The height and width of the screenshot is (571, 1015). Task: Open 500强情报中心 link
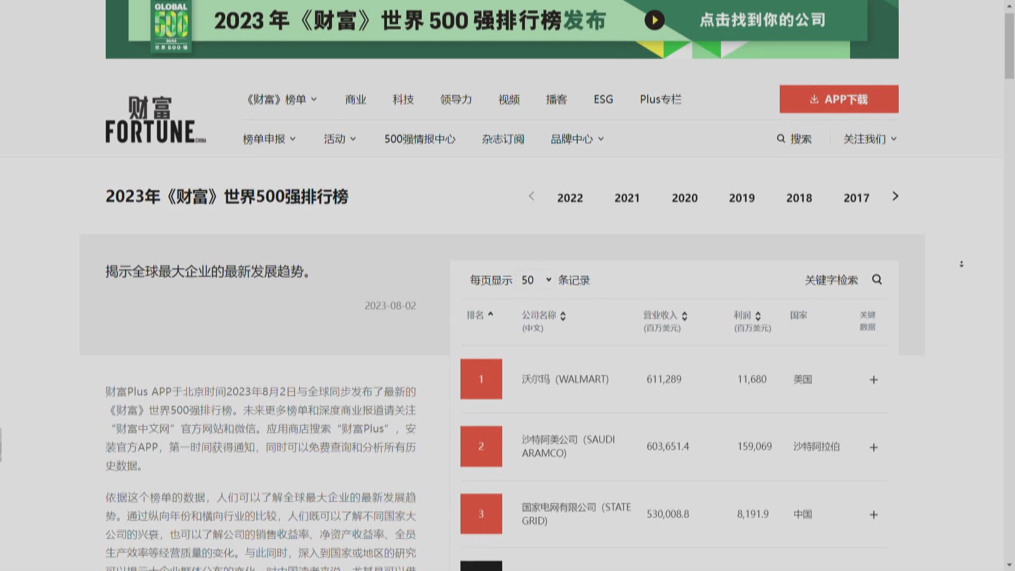pos(420,139)
